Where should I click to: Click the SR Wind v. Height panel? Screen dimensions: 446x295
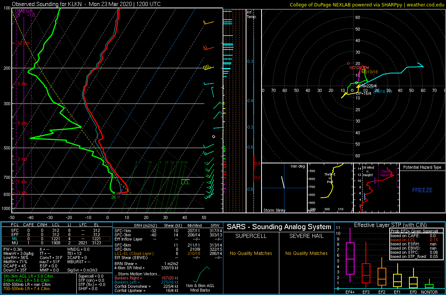pos(376,187)
